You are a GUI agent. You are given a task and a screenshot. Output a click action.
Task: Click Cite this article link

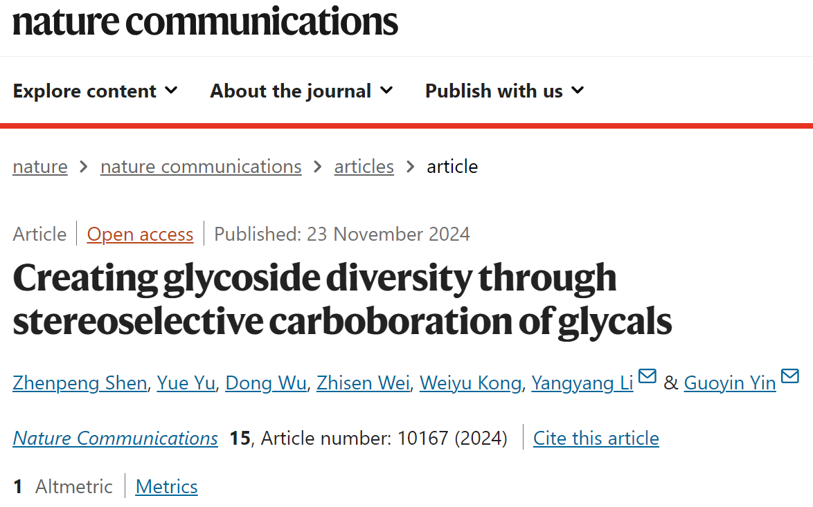pyautogui.click(x=596, y=438)
